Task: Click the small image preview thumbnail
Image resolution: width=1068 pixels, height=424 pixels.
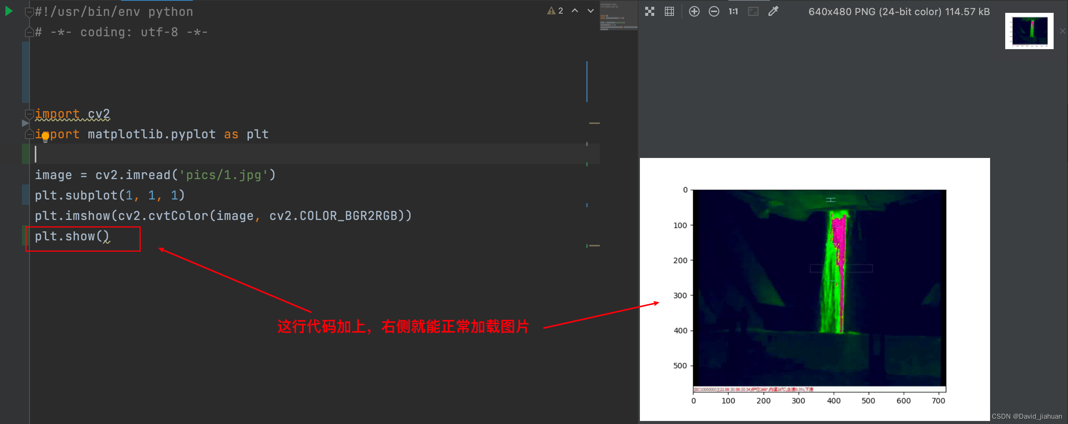Action: click(1029, 31)
